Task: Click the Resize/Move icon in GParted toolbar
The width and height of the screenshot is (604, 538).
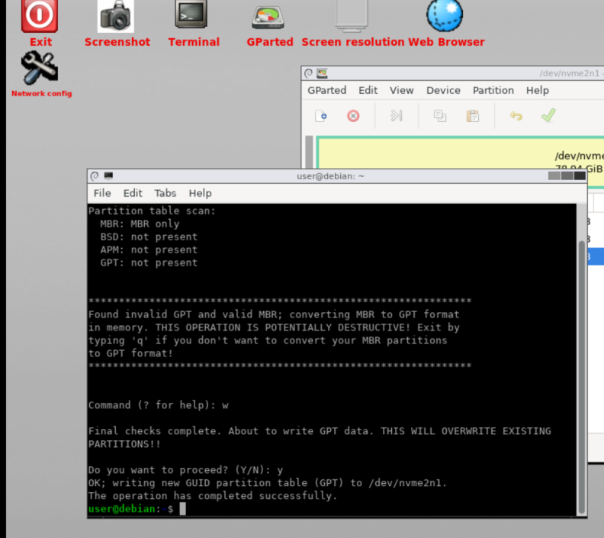Action: click(397, 116)
